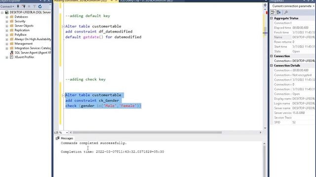
Task: Click the SQL Server Agent icon
Action: [11, 53]
